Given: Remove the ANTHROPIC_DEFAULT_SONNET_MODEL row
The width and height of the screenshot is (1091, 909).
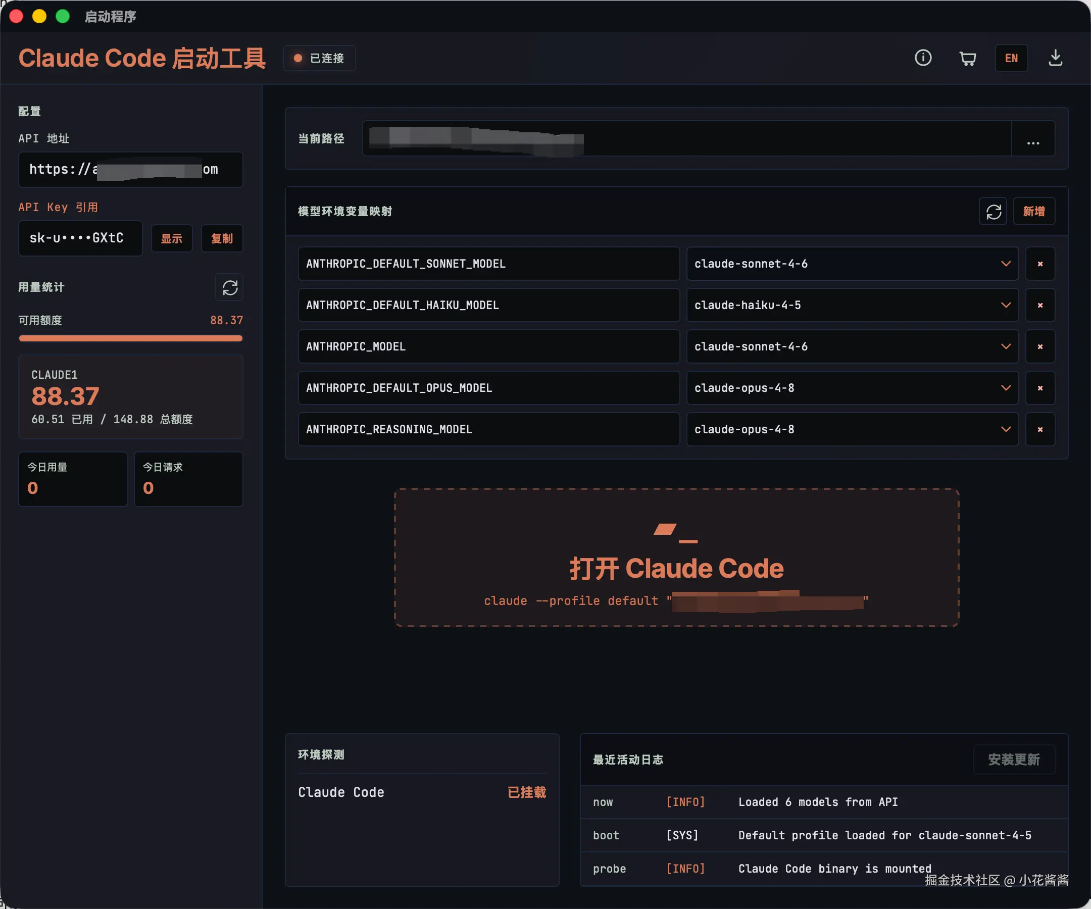Looking at the screenshot, I should [x=1040, y=264].
